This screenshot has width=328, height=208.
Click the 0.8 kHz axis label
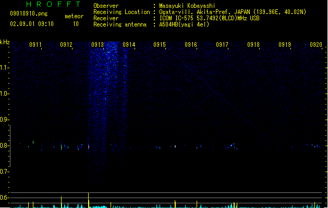4,146
